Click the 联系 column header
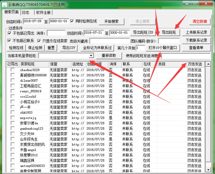Screen dimensions: 215x174 [132, 64]
